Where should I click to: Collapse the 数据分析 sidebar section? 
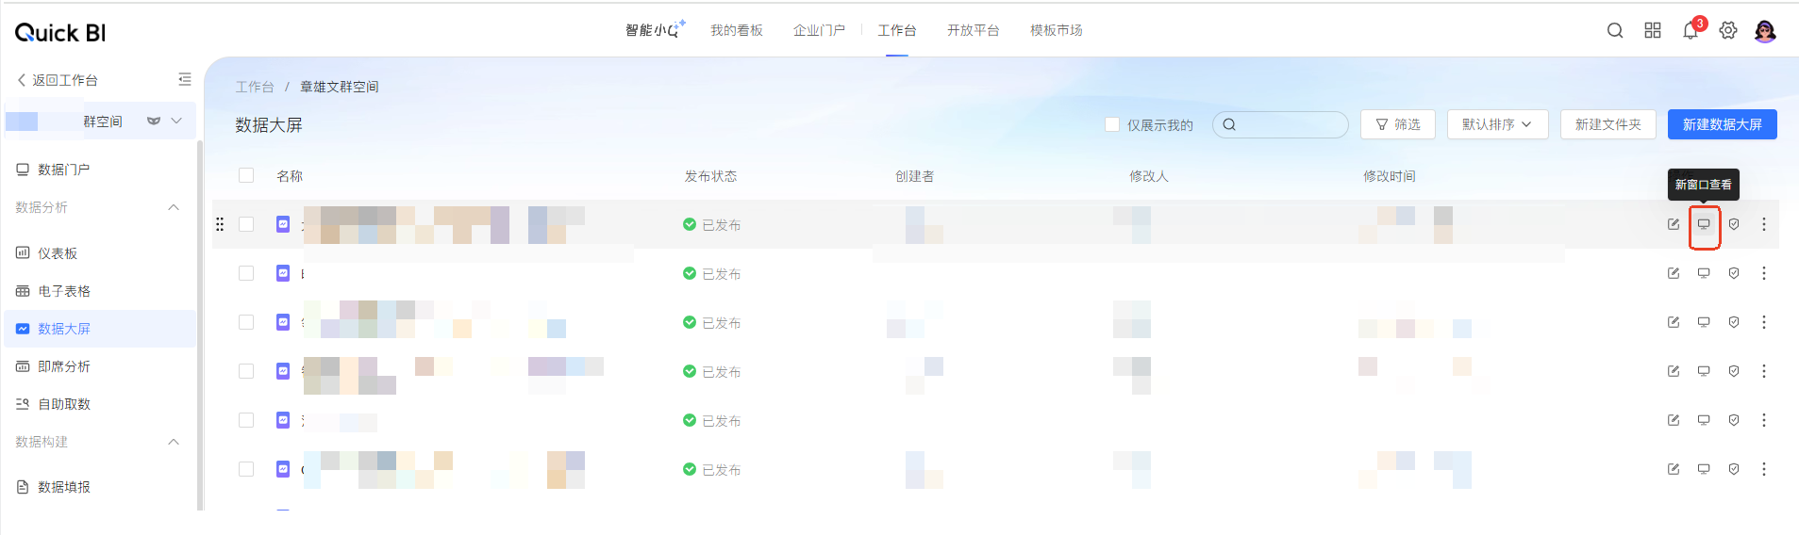(x=174, y=207)
